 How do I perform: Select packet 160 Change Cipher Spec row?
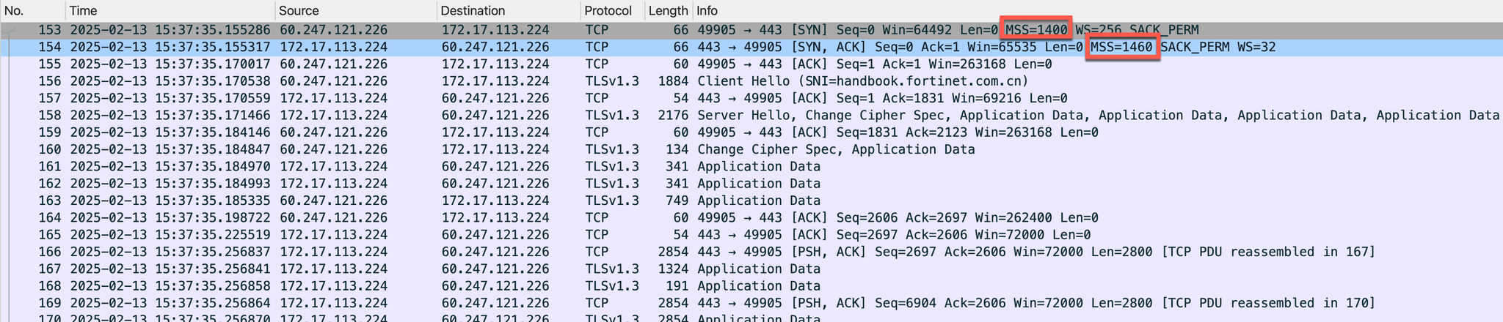[751, 149]
